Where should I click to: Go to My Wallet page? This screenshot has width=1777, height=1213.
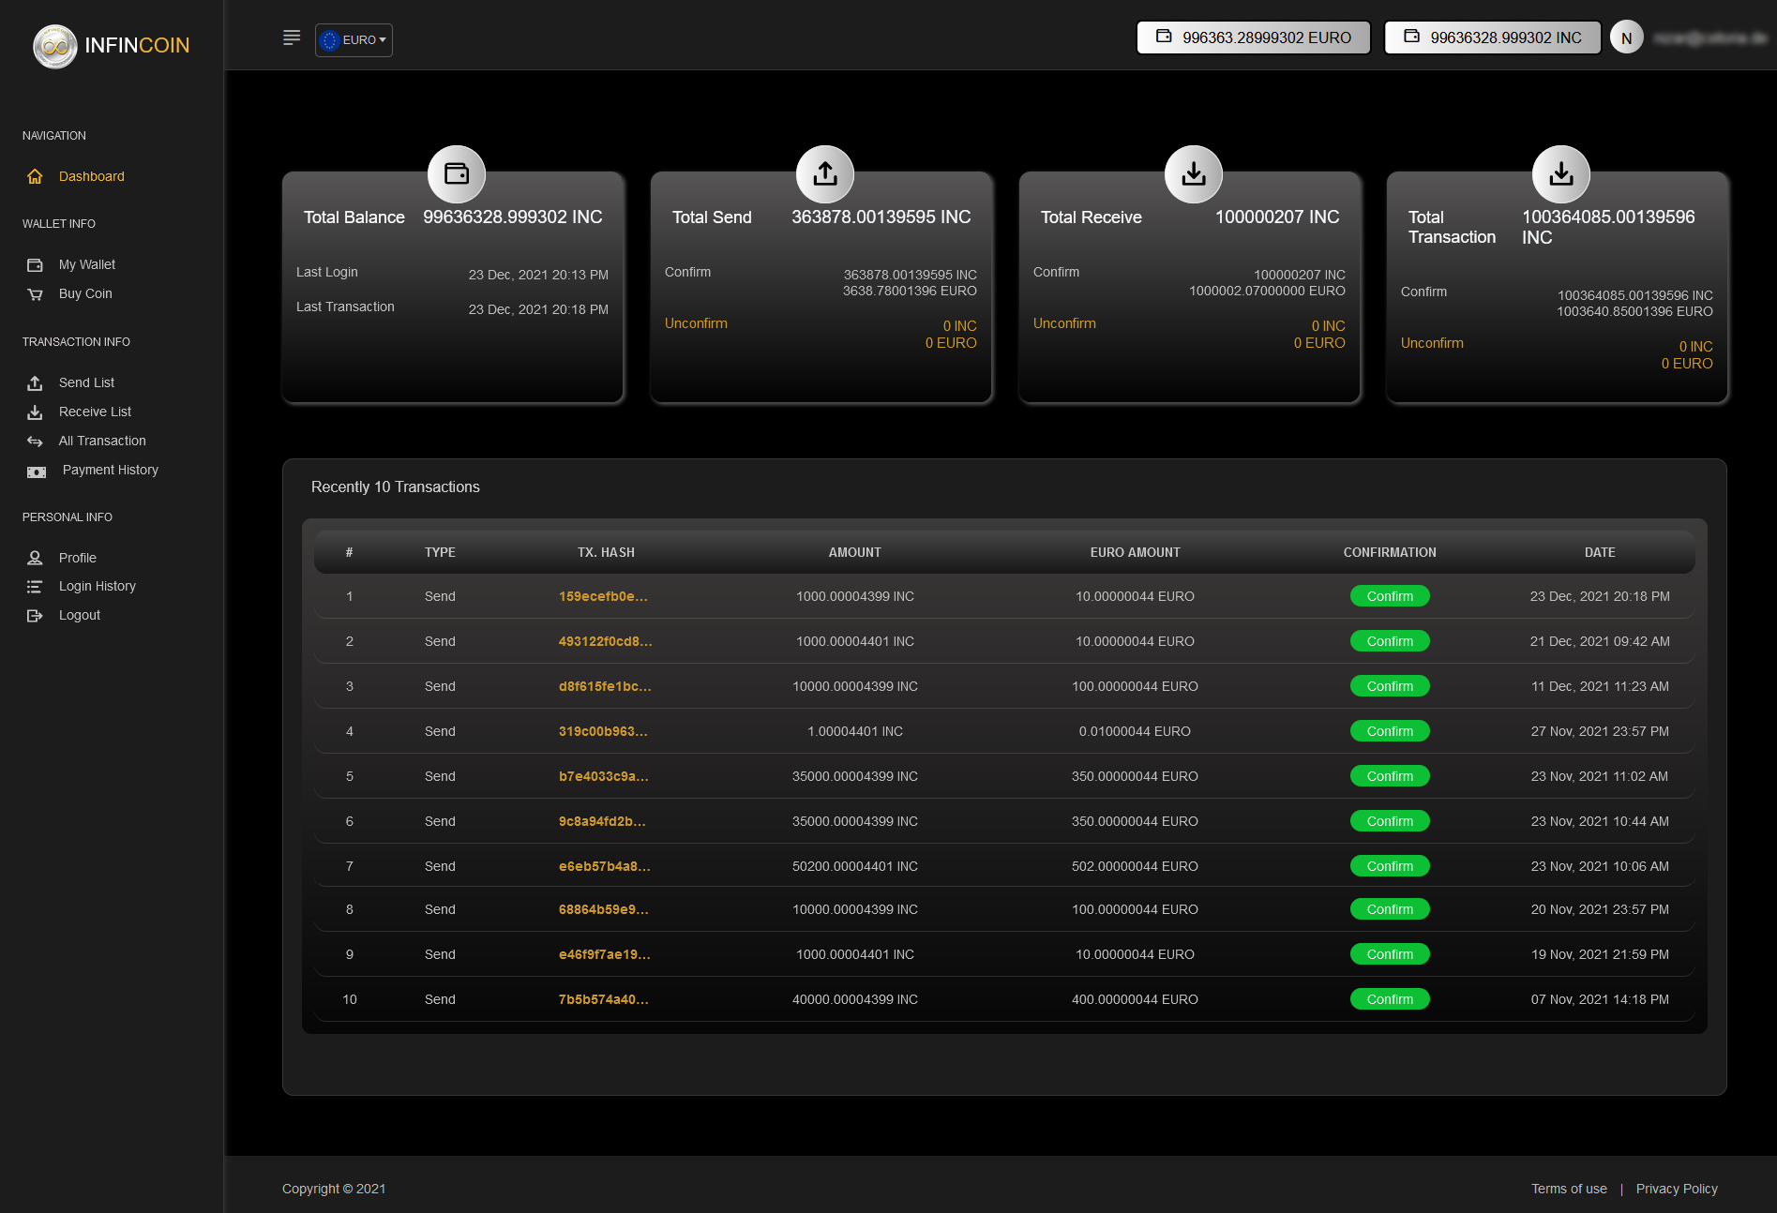(86, 264)
